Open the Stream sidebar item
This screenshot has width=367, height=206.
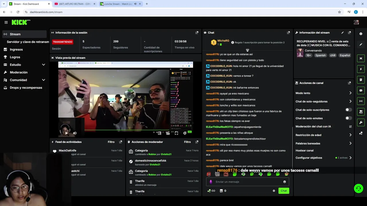pyautogui.click(x=24, y=34)
